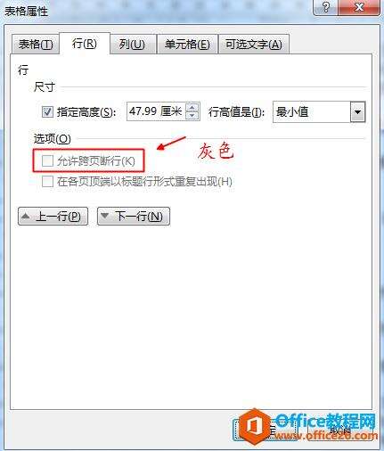The image size is (384, 451).
Task: Enable 在各页顶端以标题行形式重复出现(H) checkbox
Action: (x=47, y=181)
